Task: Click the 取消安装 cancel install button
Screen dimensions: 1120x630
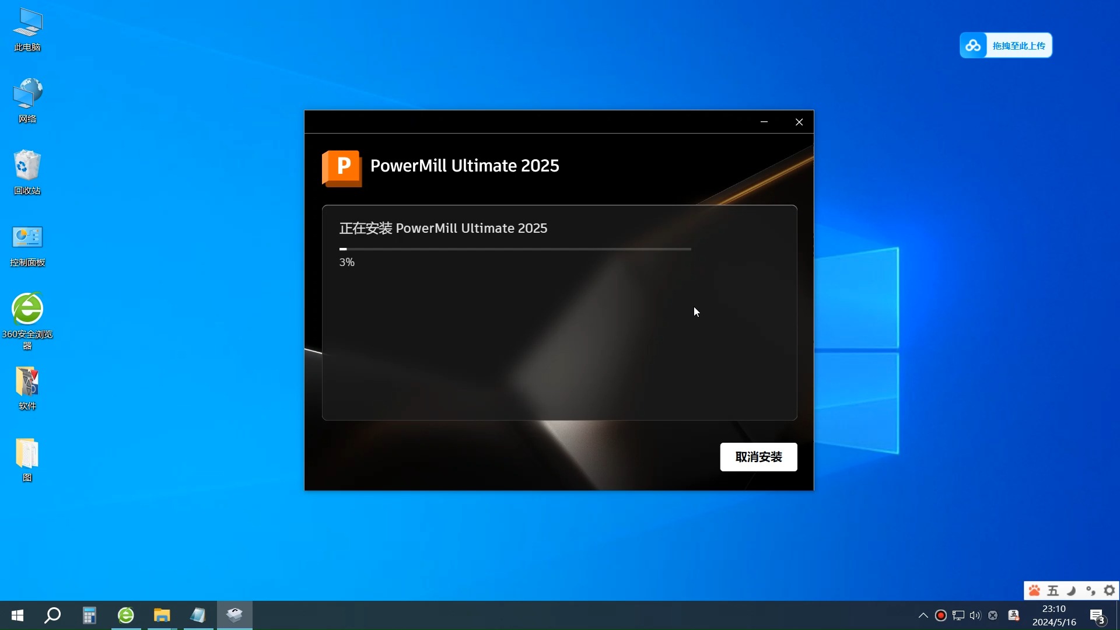Action: pyautogui.click(x=758, y=457)
